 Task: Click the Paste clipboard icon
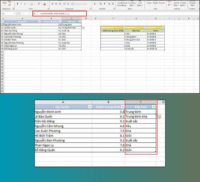[5, 2]
